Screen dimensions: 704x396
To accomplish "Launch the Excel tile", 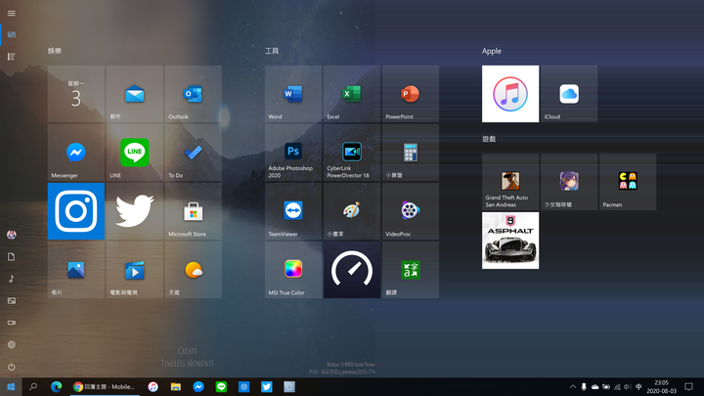I will tap(352, 94).
